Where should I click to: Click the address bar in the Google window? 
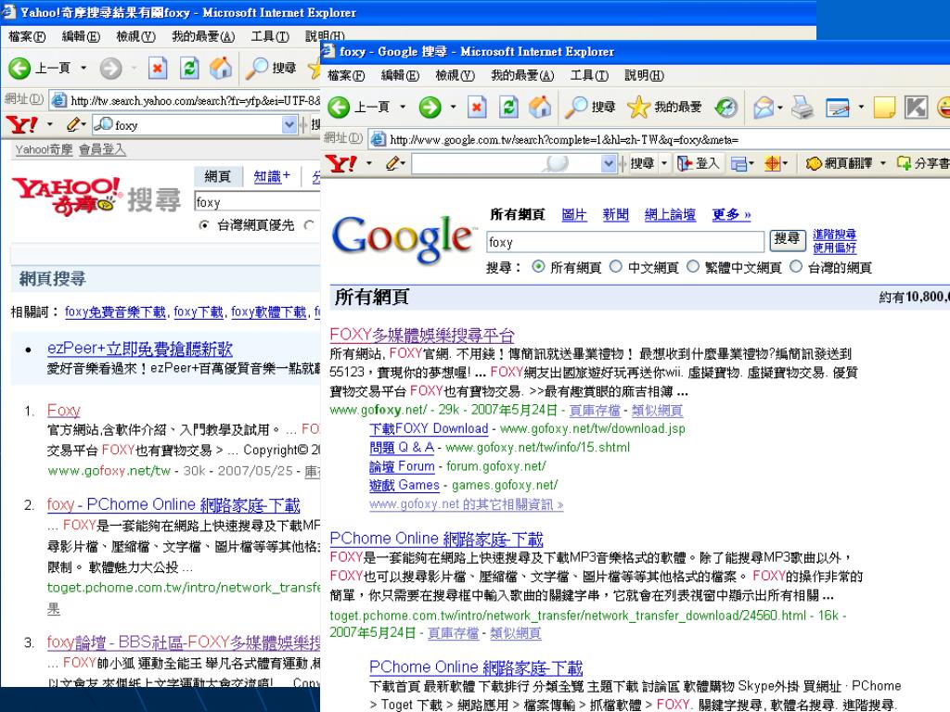point(660,139)
